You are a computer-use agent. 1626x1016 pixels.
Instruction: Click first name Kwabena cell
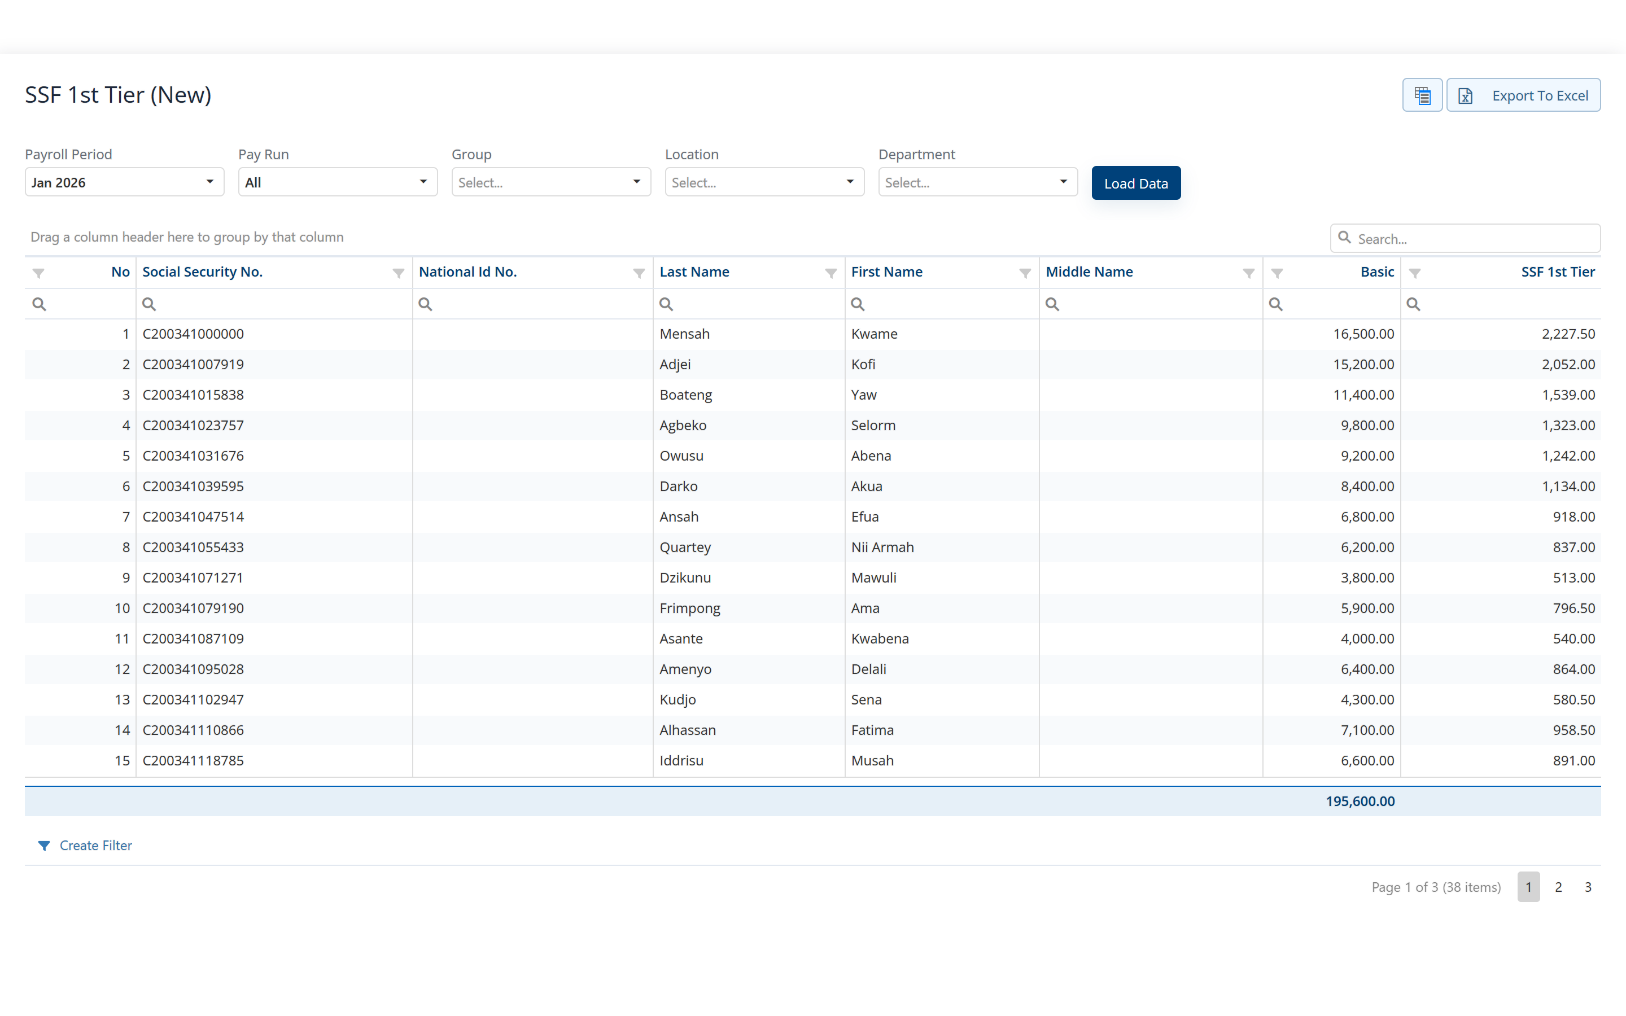coord(880,639)
